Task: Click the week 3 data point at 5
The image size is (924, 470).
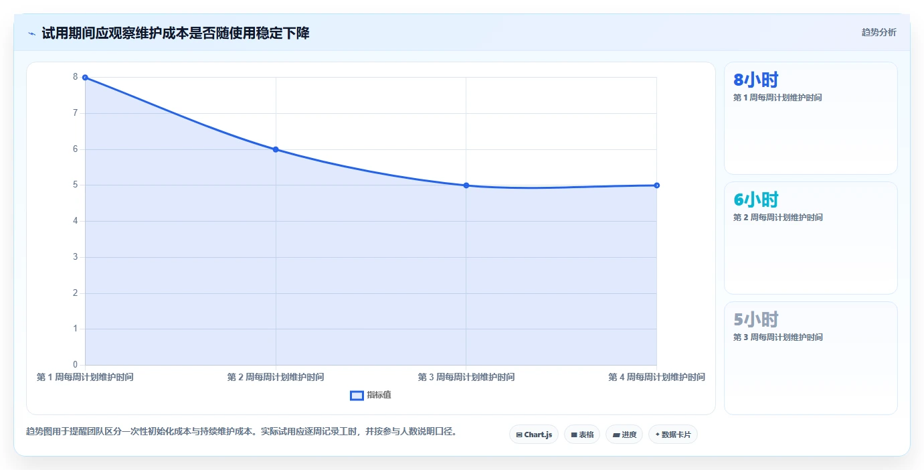Action: [466, 185]
